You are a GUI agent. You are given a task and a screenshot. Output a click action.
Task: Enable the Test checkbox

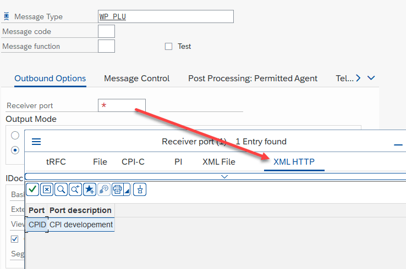169,47
